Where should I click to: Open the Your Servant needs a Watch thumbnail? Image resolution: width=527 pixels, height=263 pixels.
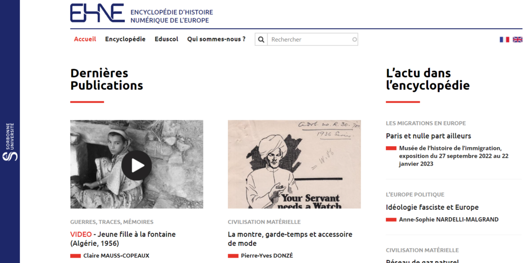[294, 165]
